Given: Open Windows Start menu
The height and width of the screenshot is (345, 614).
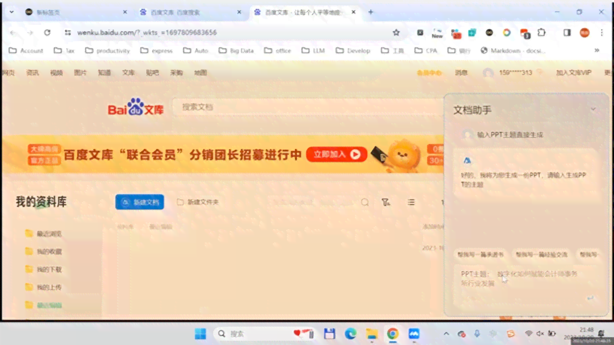Looking at the screenshot, I should tap(201, 333).
